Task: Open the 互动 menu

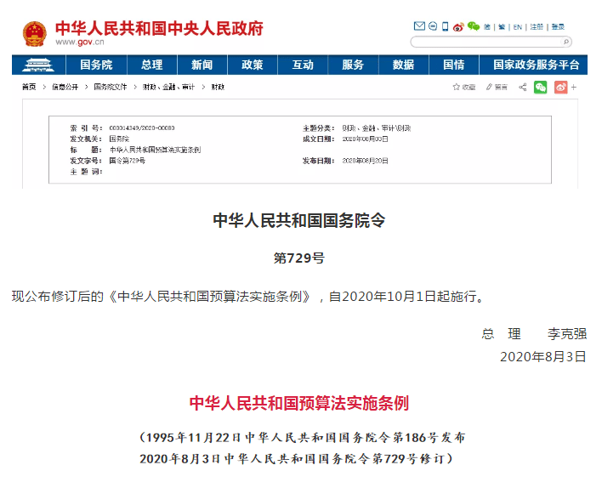Action: click(x=303, y=65)
